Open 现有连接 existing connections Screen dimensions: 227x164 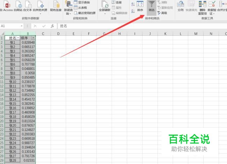click(56, 6)
